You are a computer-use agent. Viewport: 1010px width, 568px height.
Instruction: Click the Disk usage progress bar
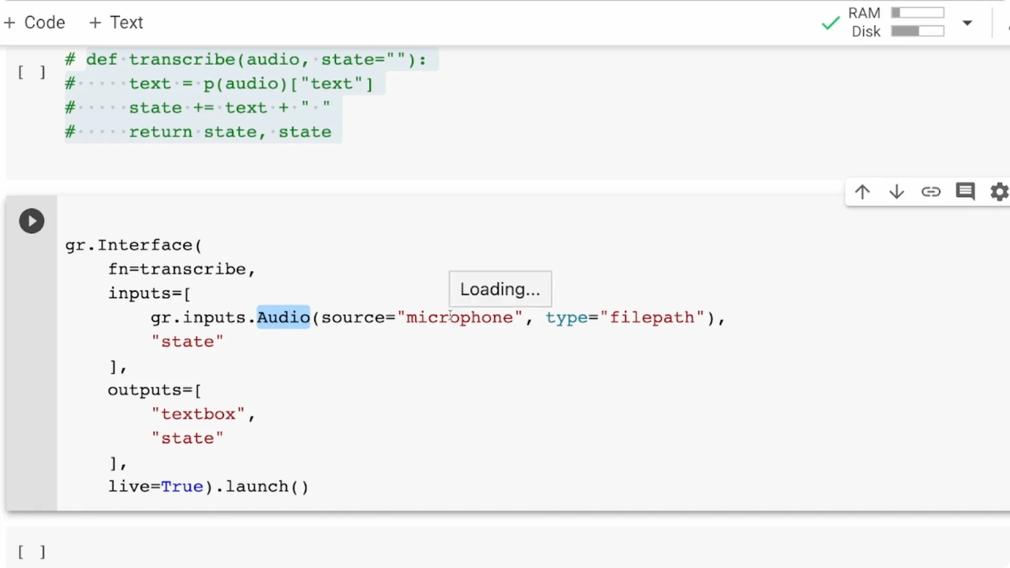pos(917,31)
